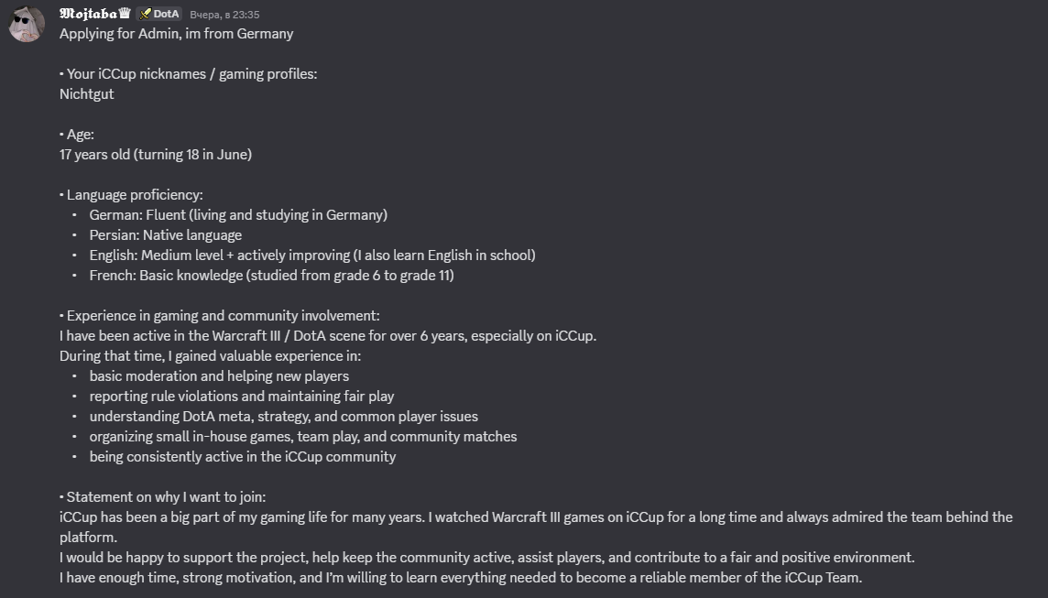This screenshot has width=1048, height=598.
Task: Click the '17 years old' age line
Action: tap(155, 155)
